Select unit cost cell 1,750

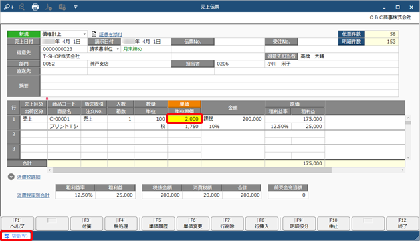pyautogui.click(x=185, y=127)
